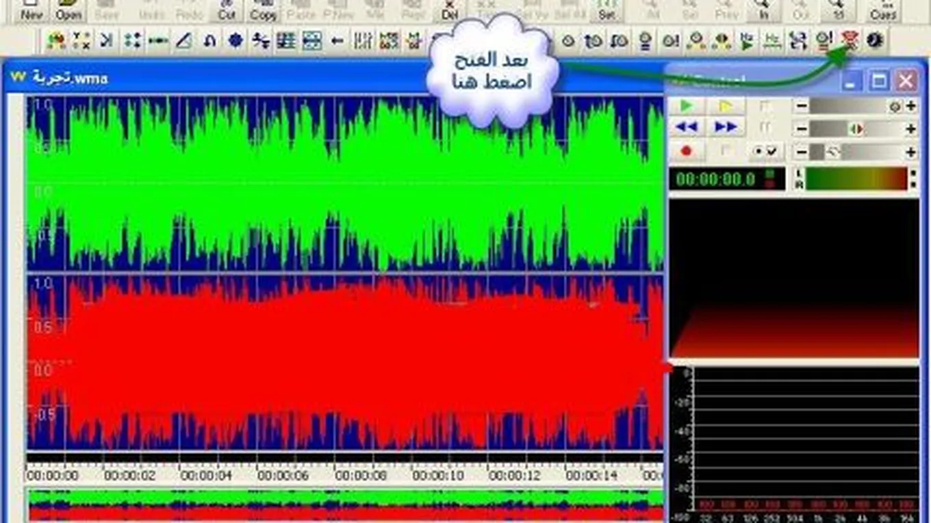Open Cues from the toolbar
The height and width of the screenshot is (523, 931).
pos(883,10)
